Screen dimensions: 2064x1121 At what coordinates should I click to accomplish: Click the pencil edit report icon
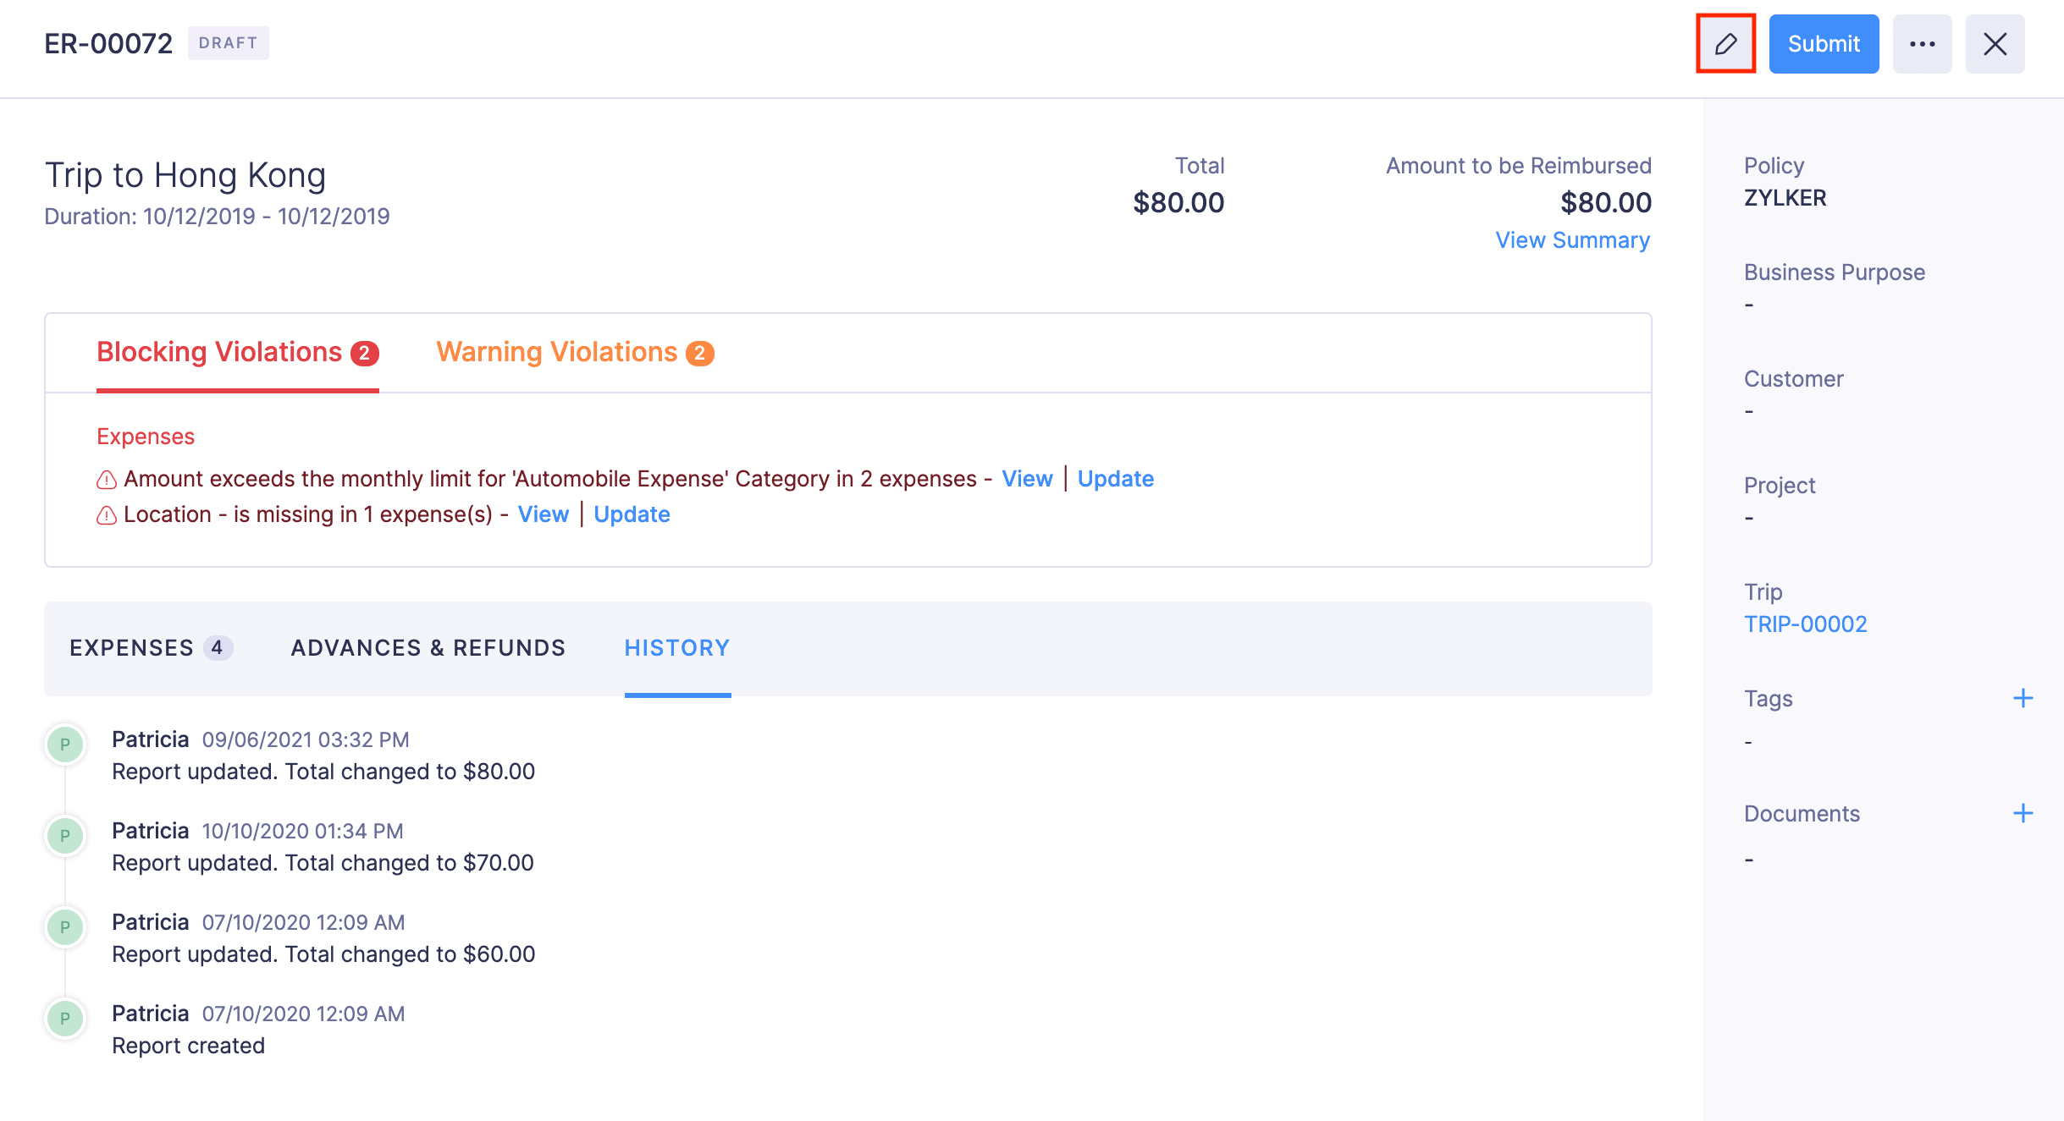click(1725, 44)
